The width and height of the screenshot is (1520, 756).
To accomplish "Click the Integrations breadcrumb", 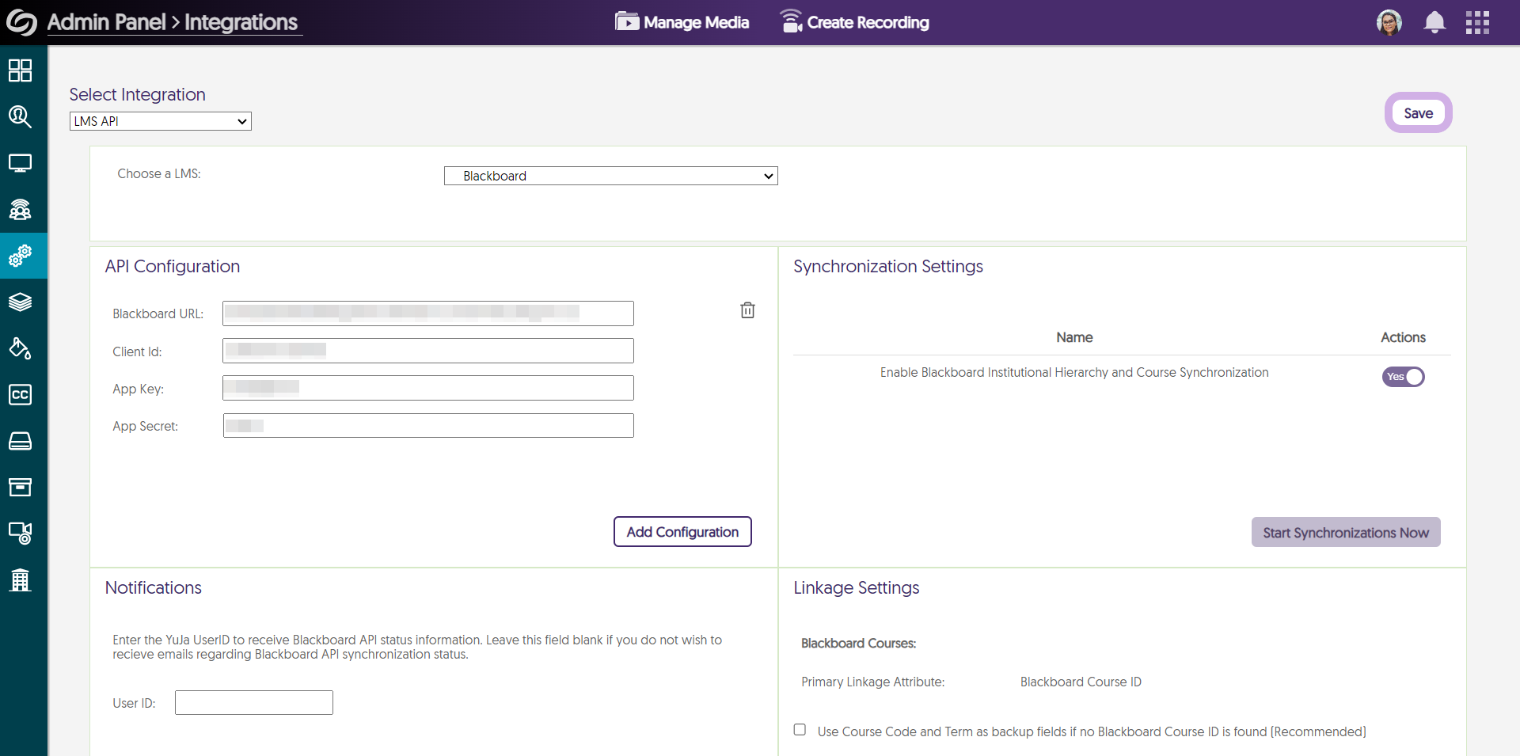I will (x=241, y=22).
